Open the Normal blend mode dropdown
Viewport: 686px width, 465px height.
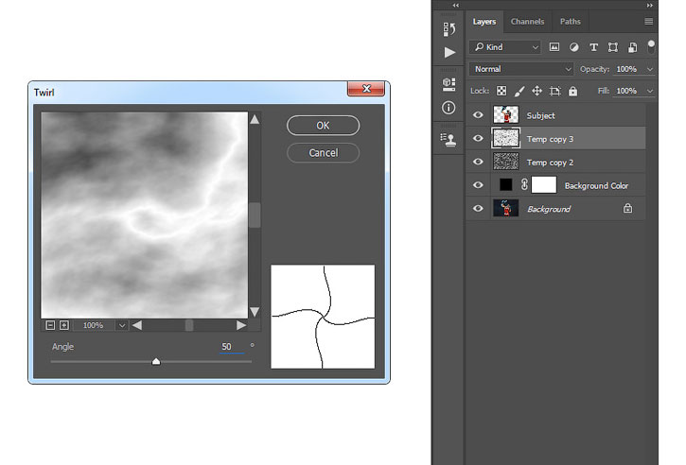coord(521,69)
